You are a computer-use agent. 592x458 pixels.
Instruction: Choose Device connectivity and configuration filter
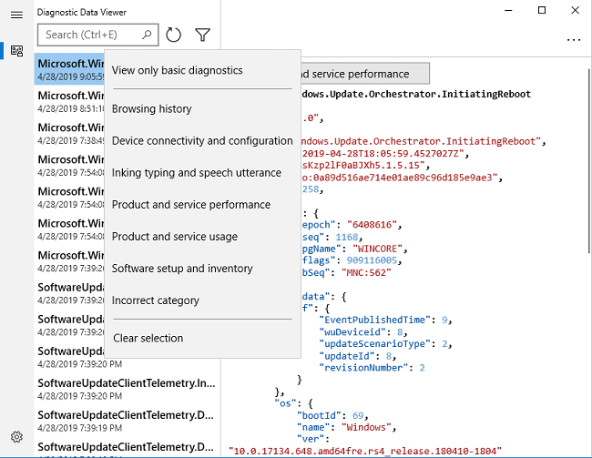click(202, 141)
